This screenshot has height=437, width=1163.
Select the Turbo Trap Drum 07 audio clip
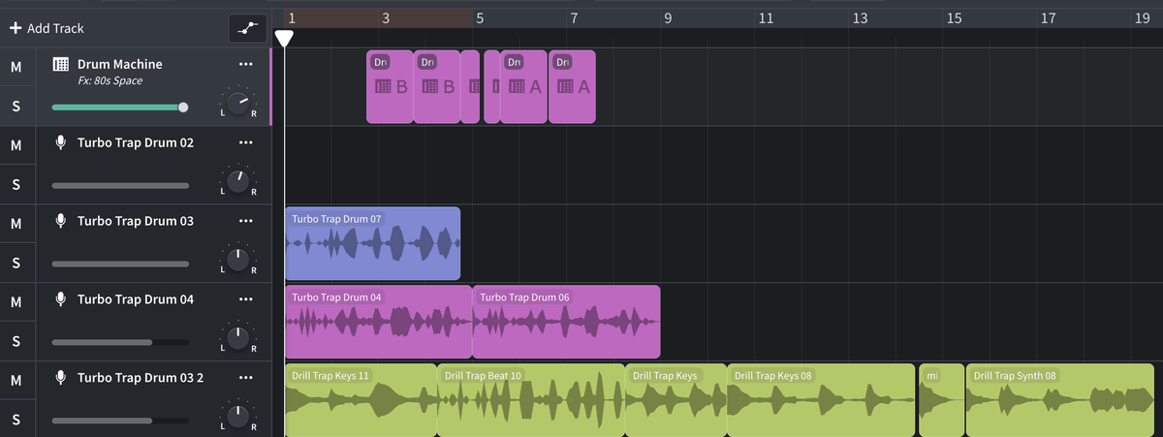coord(372,250)
